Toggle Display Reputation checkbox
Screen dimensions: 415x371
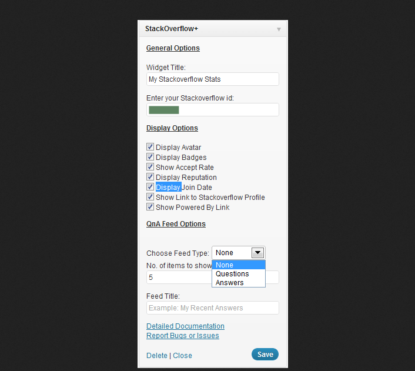pos(150,176)
